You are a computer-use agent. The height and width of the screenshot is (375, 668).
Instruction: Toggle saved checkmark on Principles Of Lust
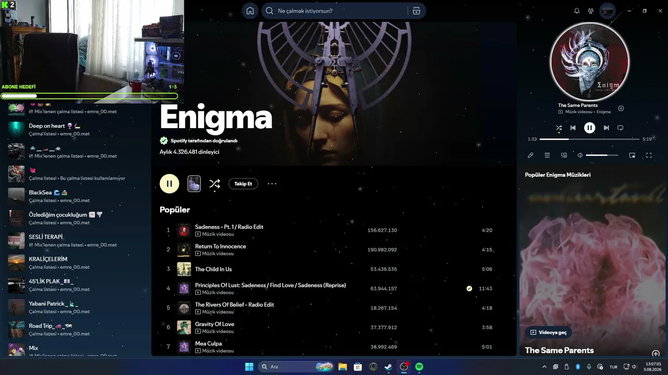469,289
